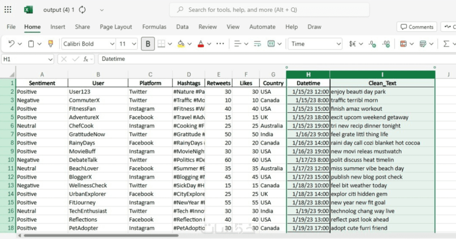This screenshot has height=239, width=456.
Task: Select the Sentiment header cell
Action: (x=42, y=83)
